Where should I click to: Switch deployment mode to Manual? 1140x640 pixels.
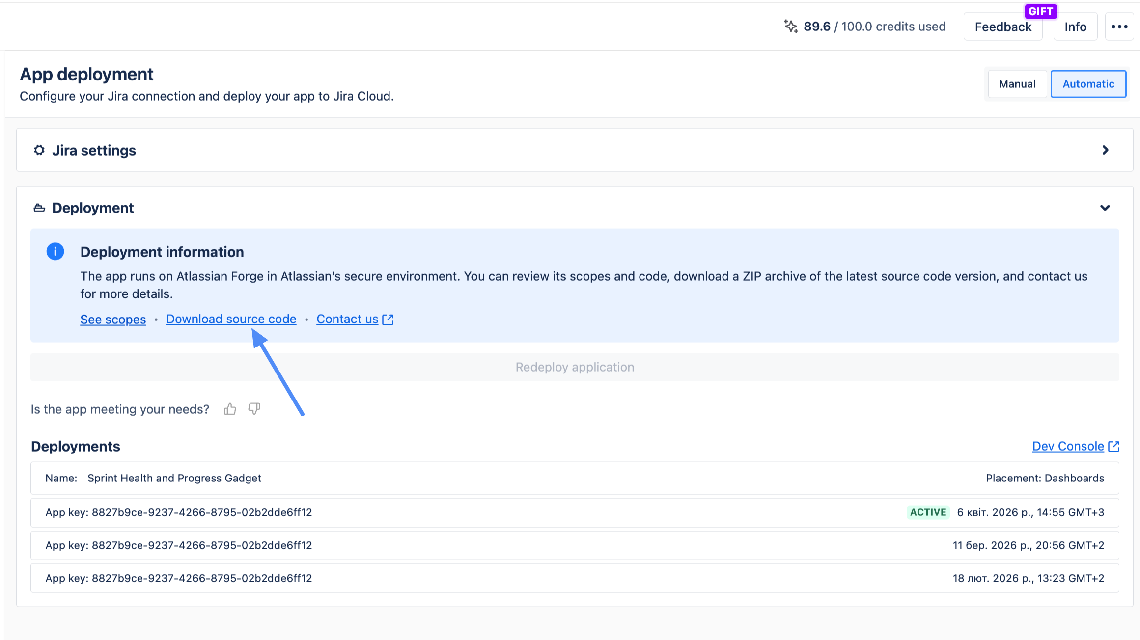1017,84
